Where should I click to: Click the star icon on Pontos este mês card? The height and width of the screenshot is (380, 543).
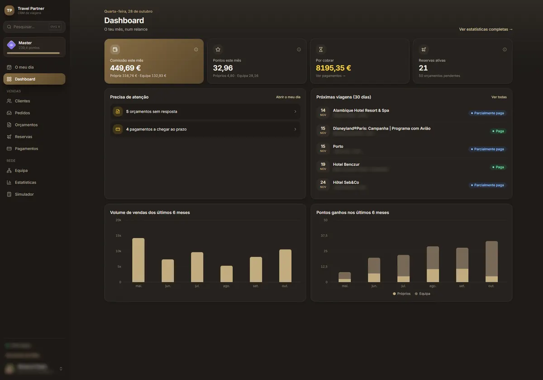(x=218, y=49)
